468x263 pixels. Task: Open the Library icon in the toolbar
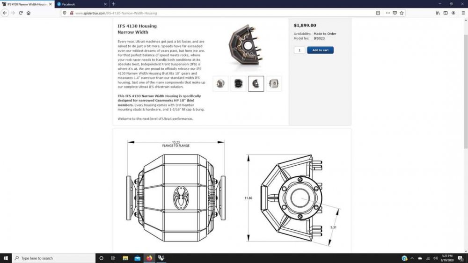coord(438,13)
